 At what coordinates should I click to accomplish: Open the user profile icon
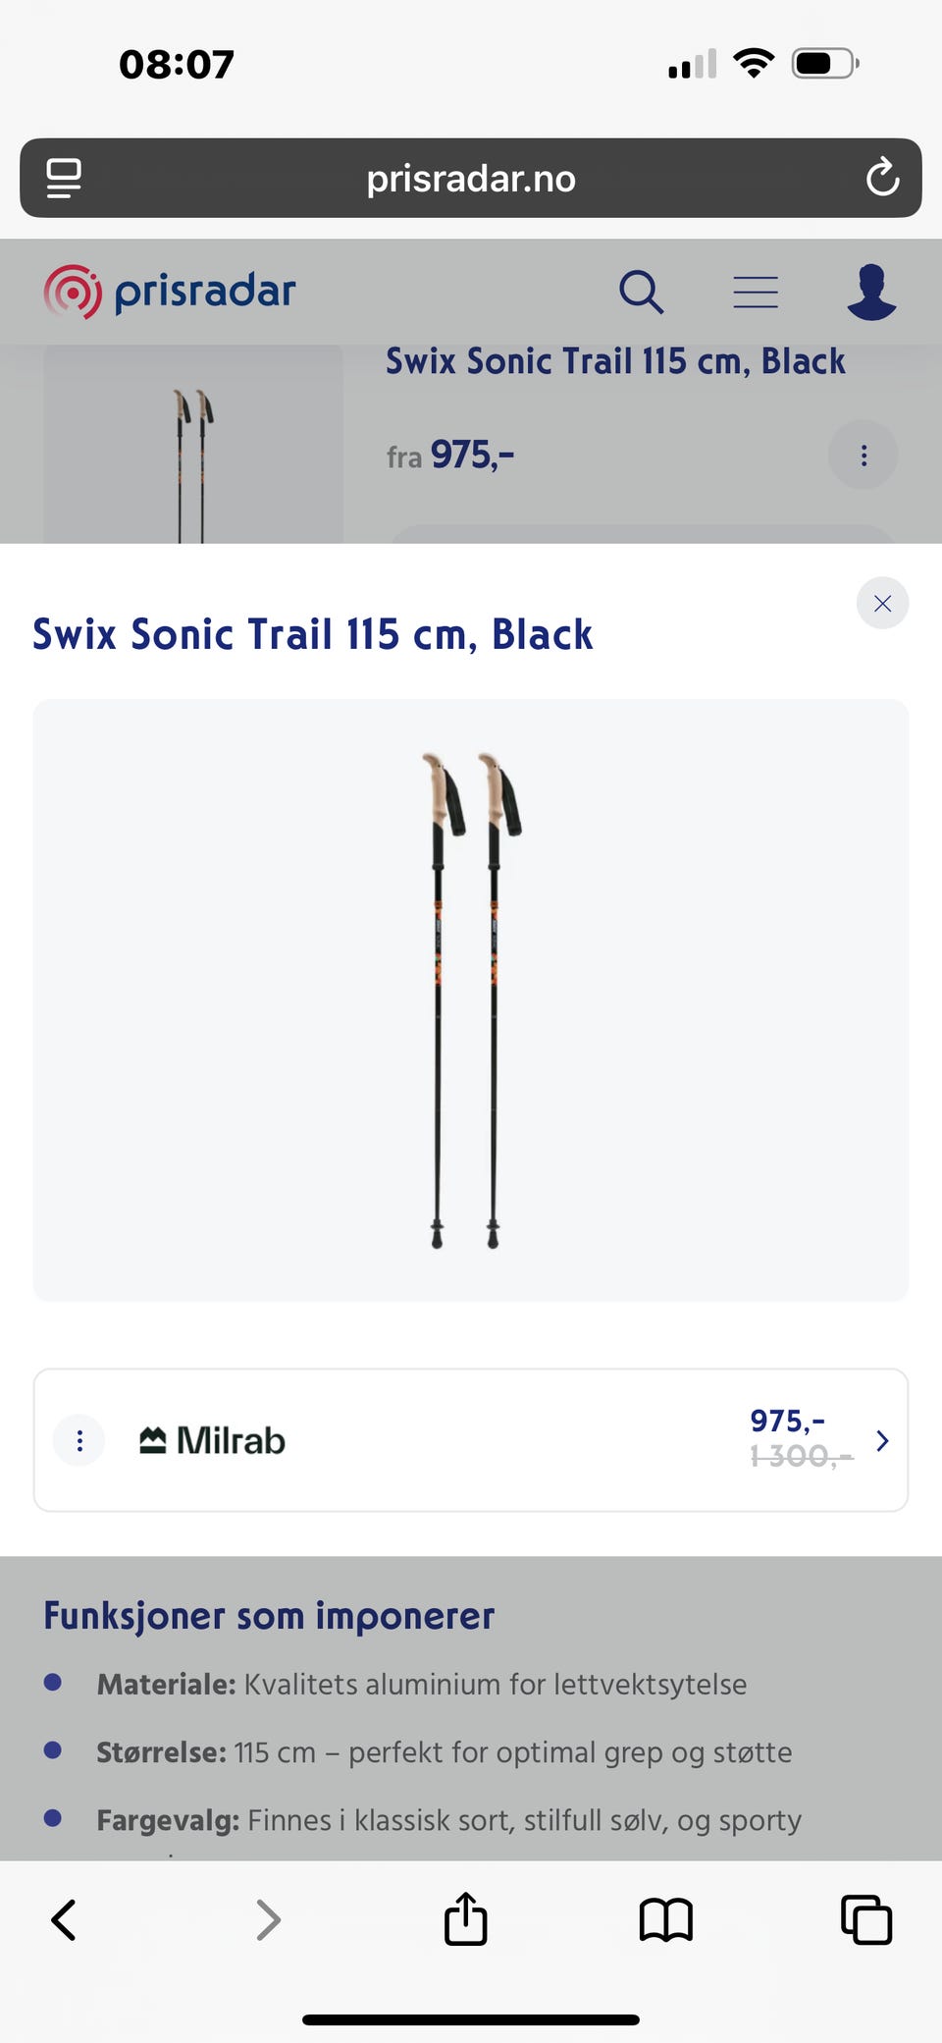[x=871, y=292]
